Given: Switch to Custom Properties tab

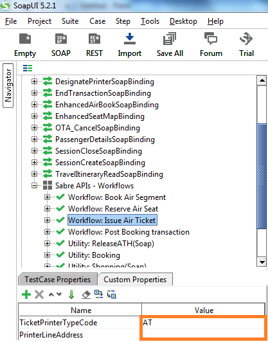Looking at the screenshot, I should click(x=135, y=280).
